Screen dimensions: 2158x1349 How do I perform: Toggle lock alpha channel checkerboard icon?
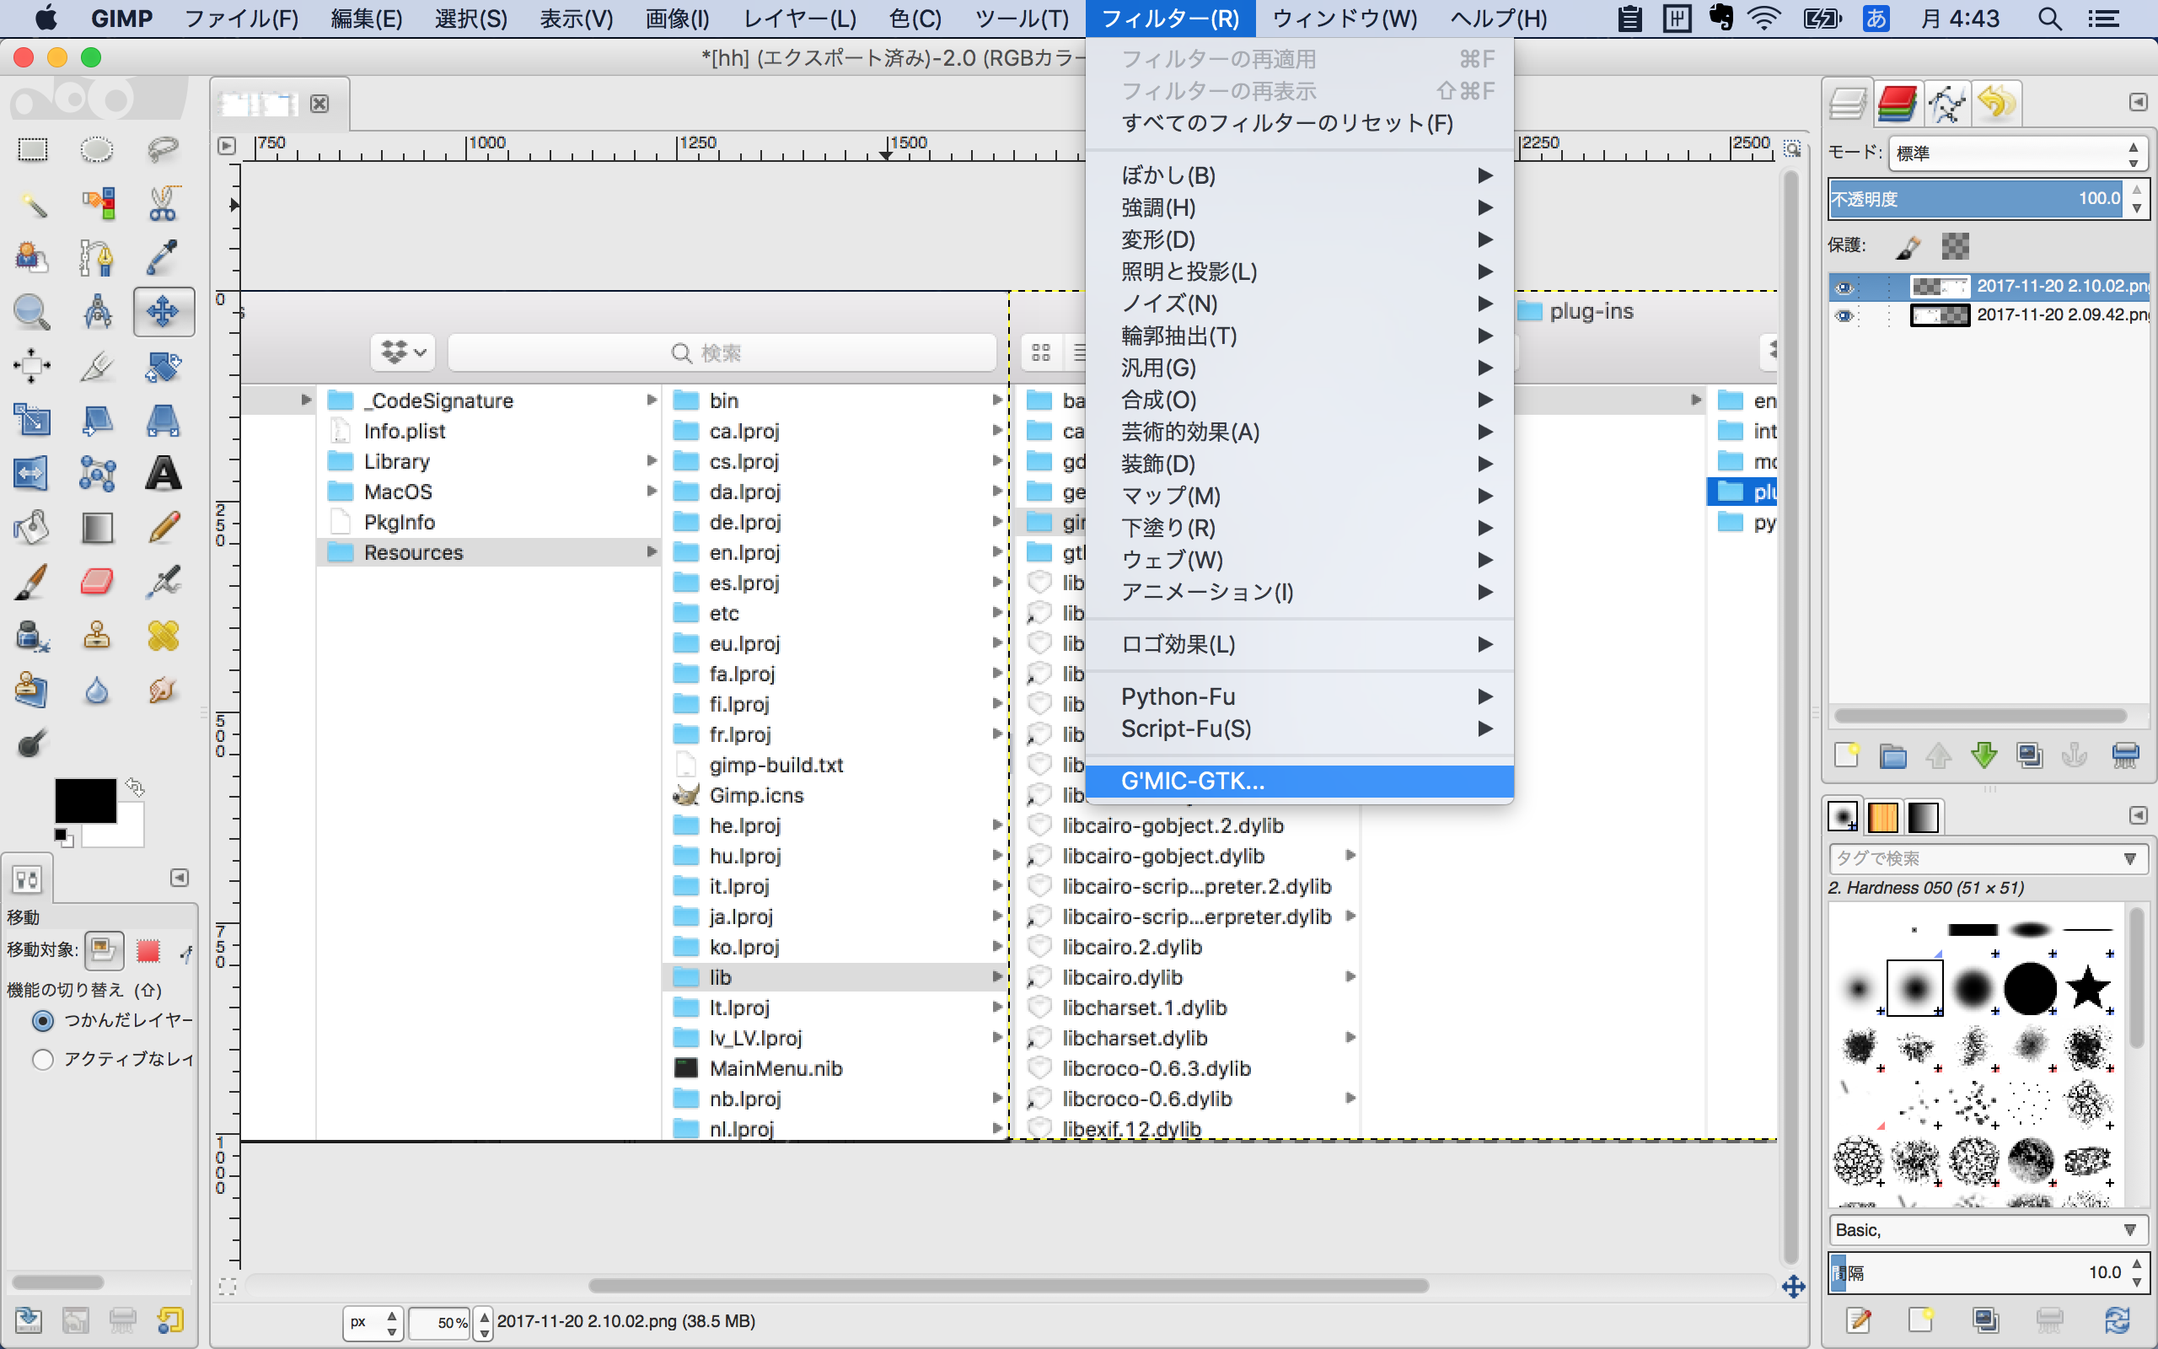[x=1956, y=246]
